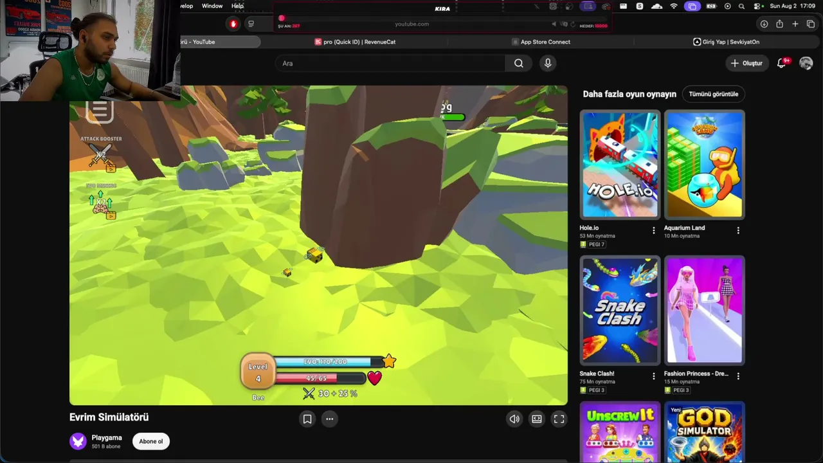Open more options for Aquarium Land
This screenshot has width=823, height=463.
[x=738, y=230]
